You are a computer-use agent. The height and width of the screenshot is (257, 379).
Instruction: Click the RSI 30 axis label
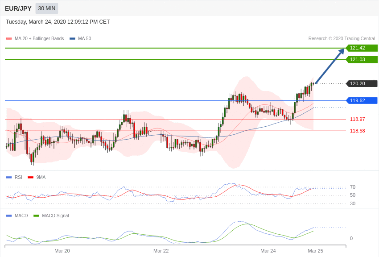(353, 203)
